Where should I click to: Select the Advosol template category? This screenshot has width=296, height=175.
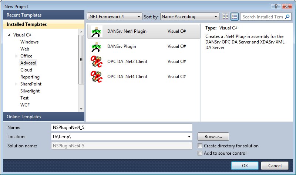(28, 63)
